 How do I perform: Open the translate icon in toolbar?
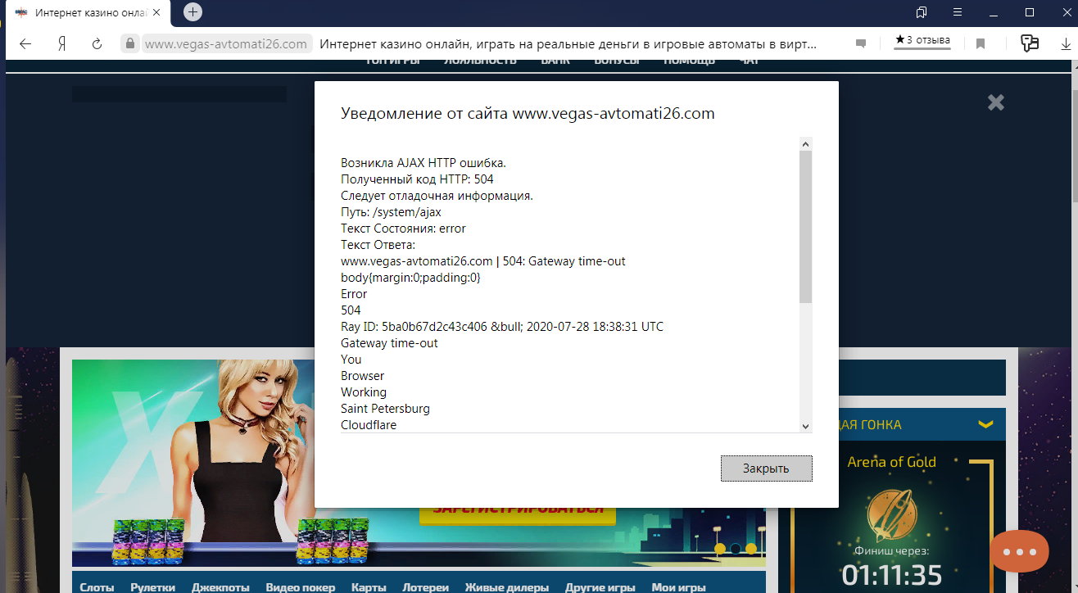pos(1030,43)
